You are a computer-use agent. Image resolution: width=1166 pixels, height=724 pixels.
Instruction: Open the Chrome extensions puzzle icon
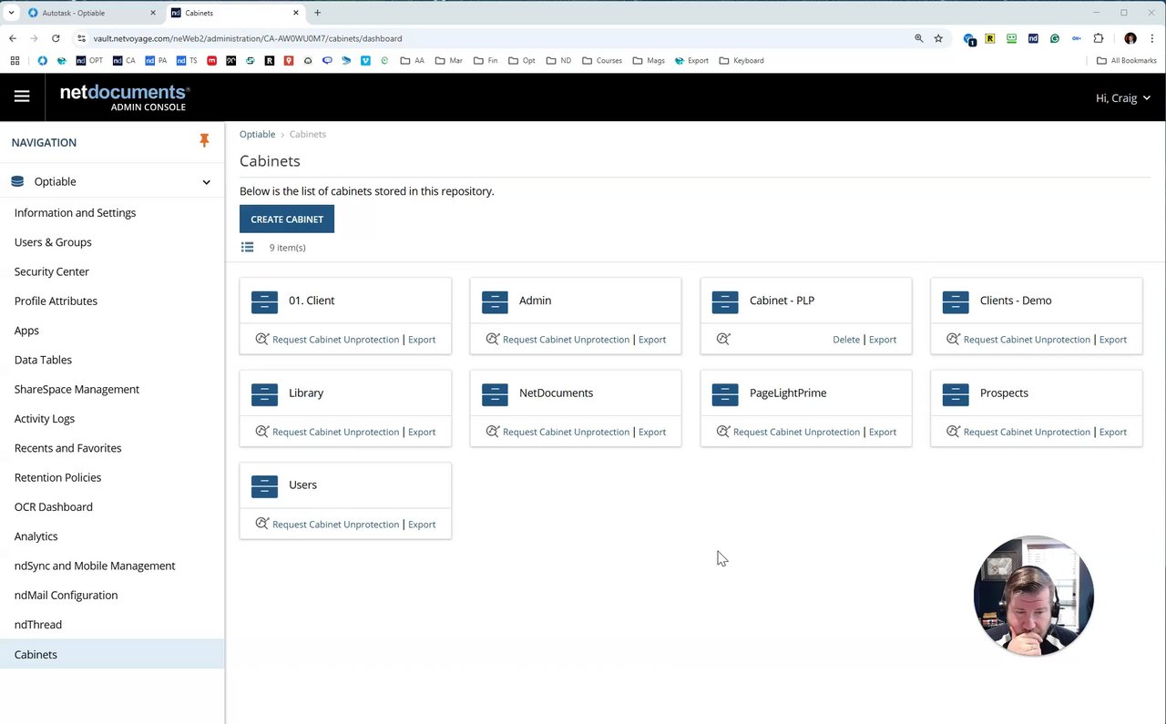tap(1098, 38)
